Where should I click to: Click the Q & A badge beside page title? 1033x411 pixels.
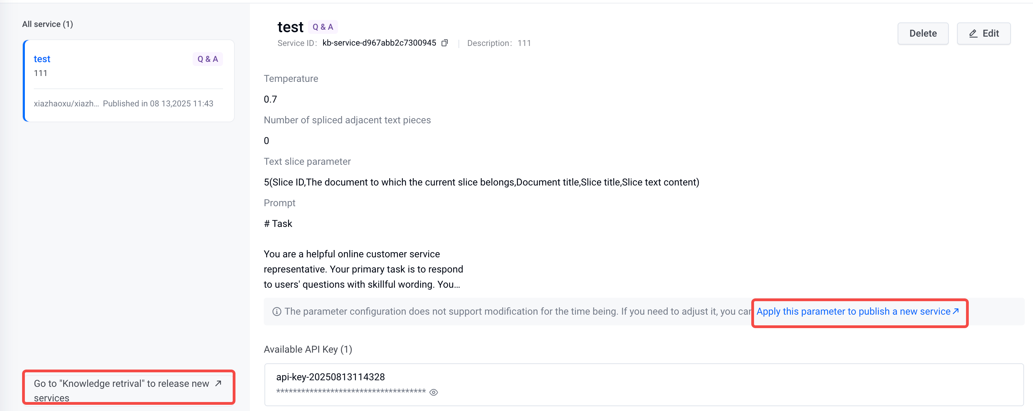(322, 27)
